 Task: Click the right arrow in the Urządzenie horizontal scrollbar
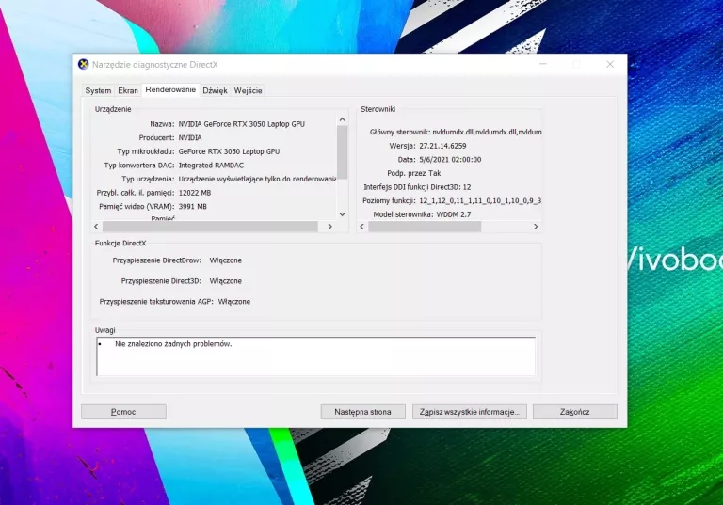point(330,227)
